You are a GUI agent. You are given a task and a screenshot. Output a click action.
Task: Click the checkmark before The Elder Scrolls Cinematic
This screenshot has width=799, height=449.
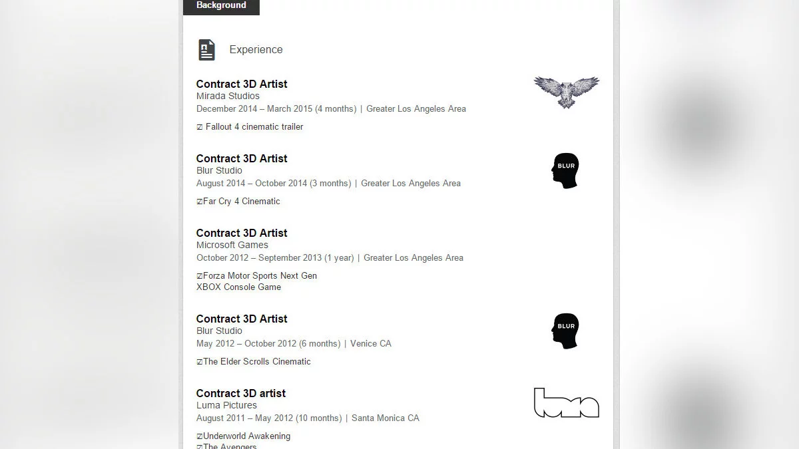[200, 362]
